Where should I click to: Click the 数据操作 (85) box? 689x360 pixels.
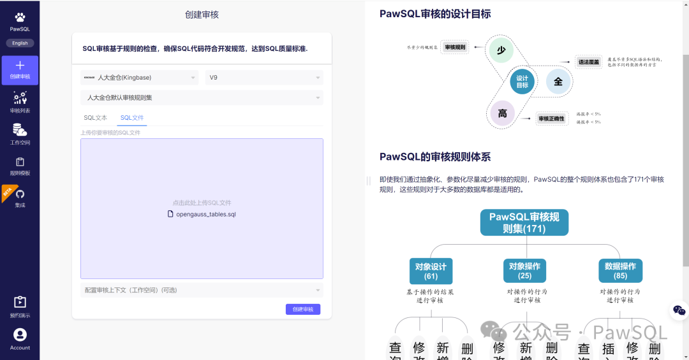pyautogui.click(x=621, y=271)
